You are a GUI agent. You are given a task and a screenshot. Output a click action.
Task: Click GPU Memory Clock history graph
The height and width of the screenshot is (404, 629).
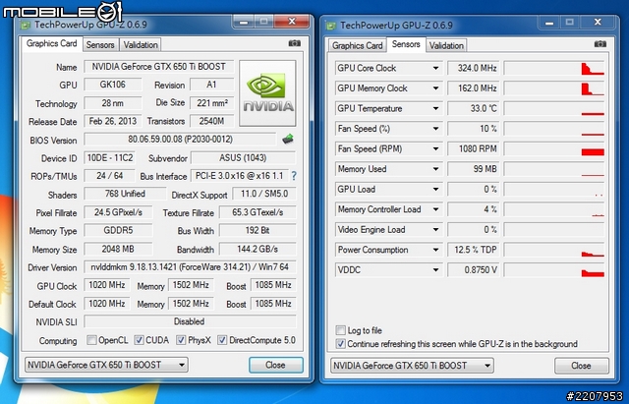click(x=554, y=88)
